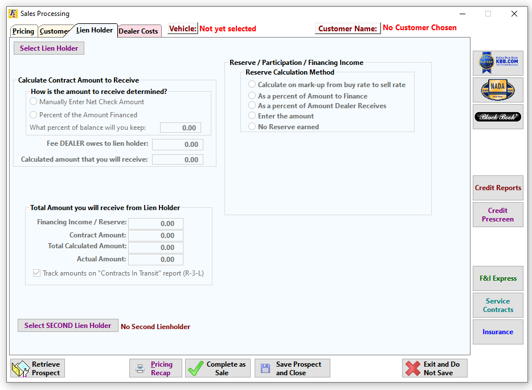Click 'No Second Lienholder' text
The image size is (532, 390).
click(155, 327)
